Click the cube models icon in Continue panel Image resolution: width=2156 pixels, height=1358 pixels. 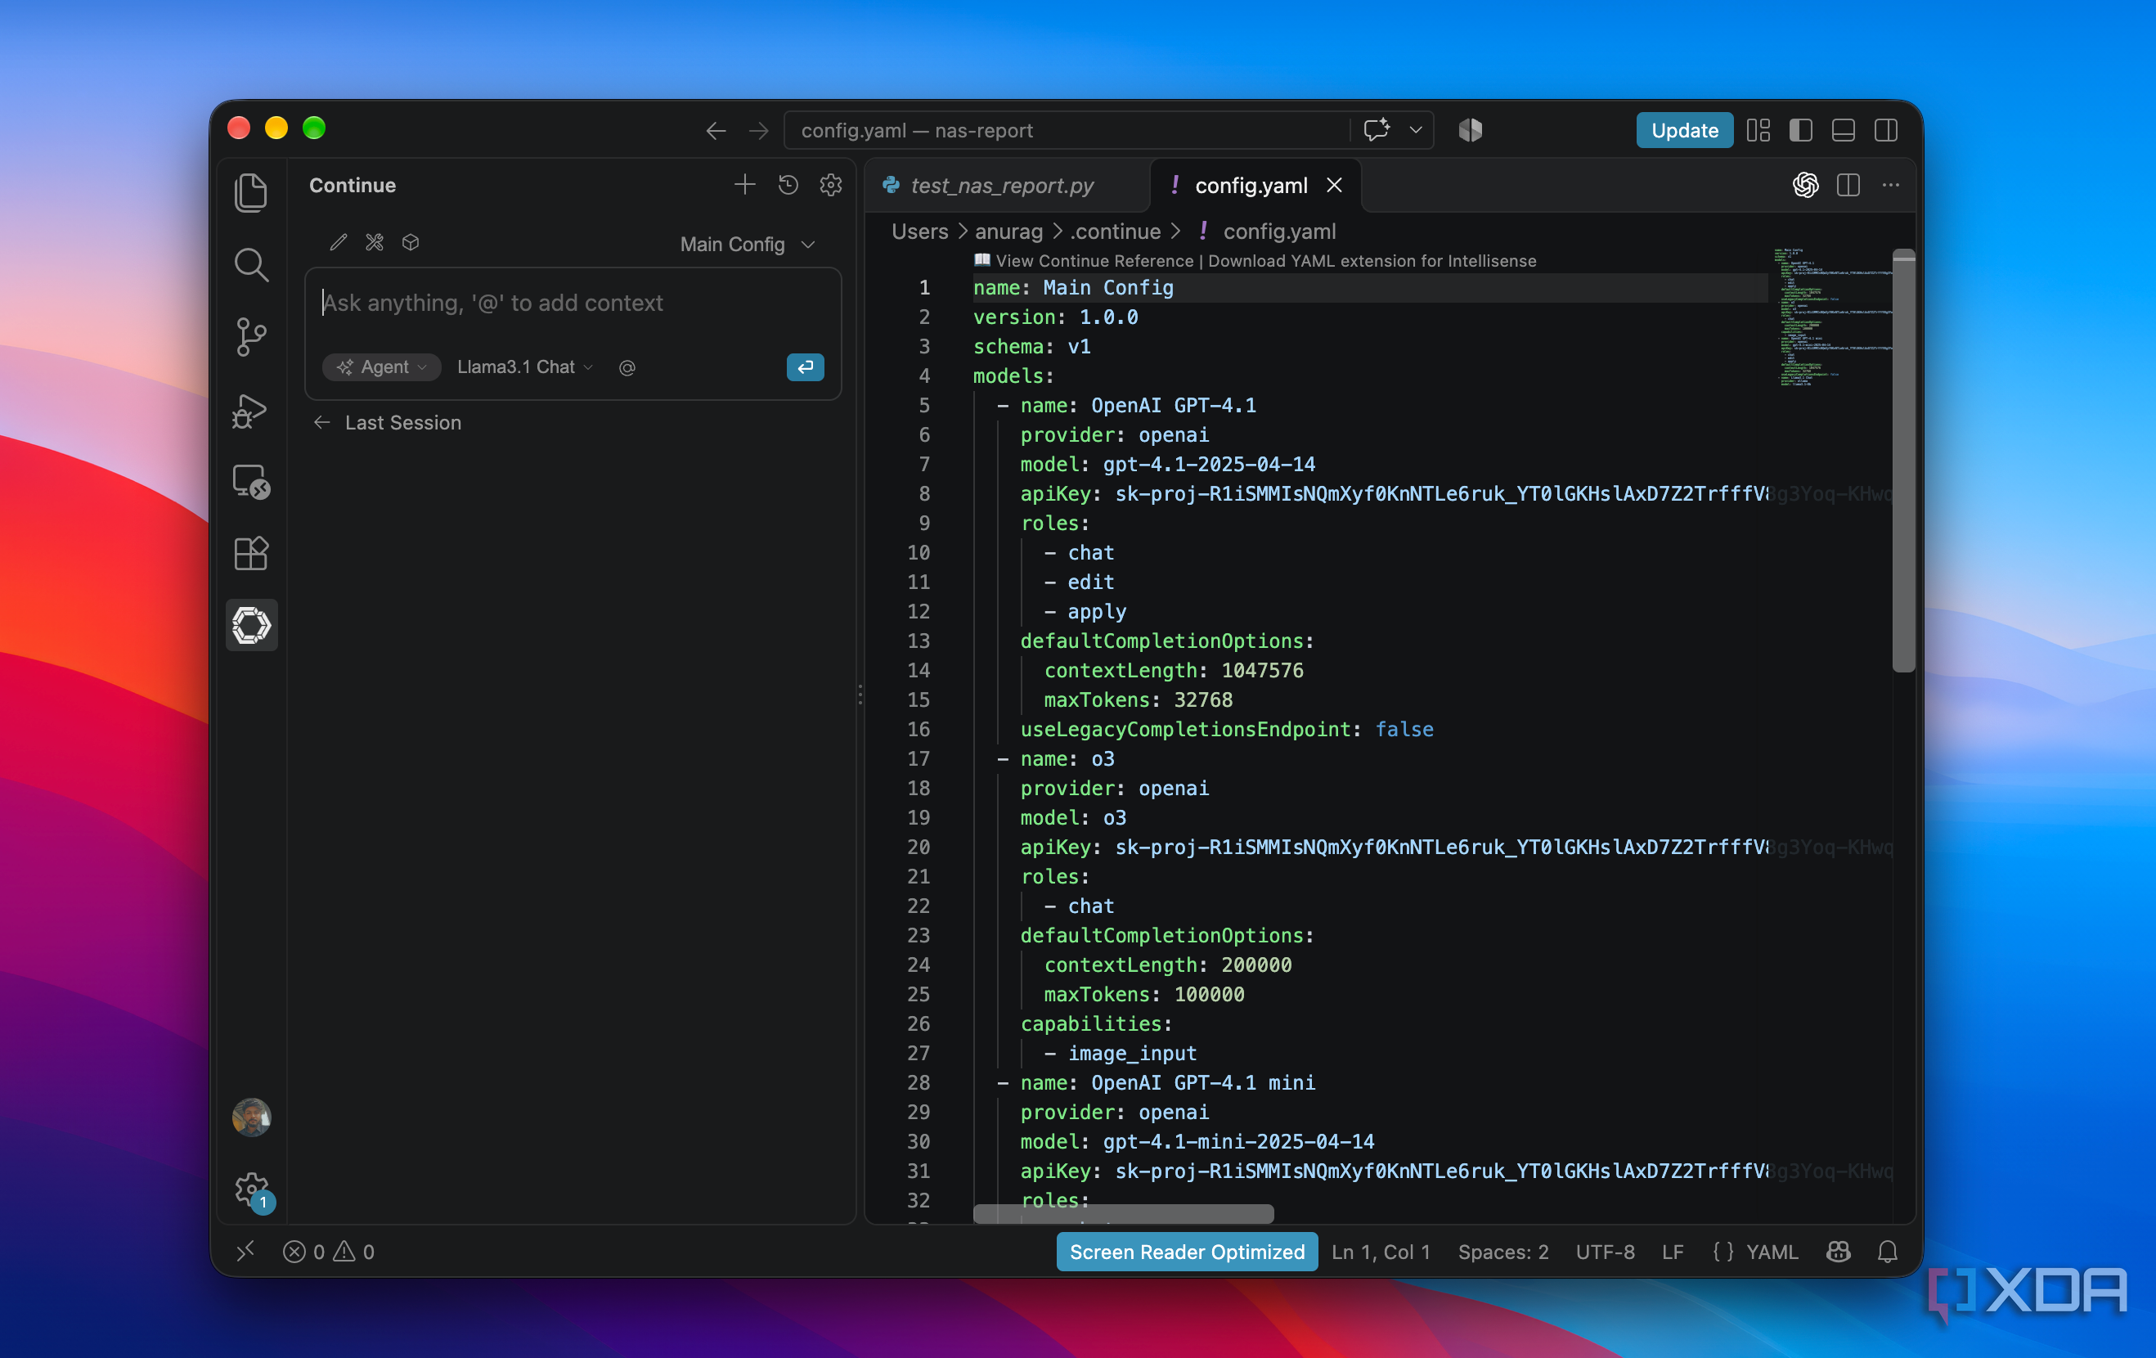pos(411,242)
